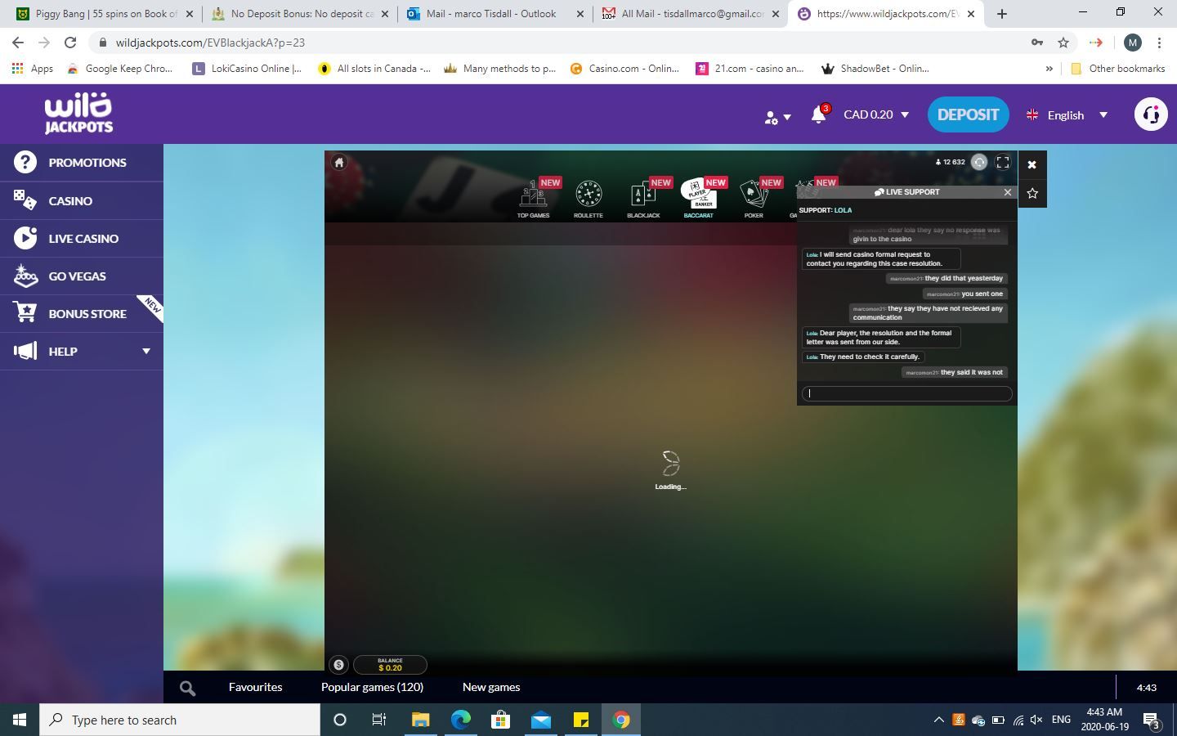Open File Explorer from taskbar
The image size is (1177, 736).
pyautogui.click(x=420, y=720)
